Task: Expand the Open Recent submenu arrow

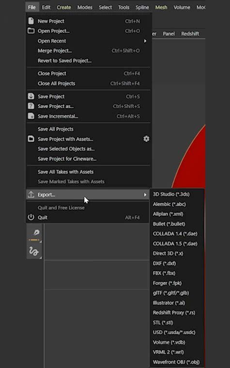Action: click(x=145, y=41)
